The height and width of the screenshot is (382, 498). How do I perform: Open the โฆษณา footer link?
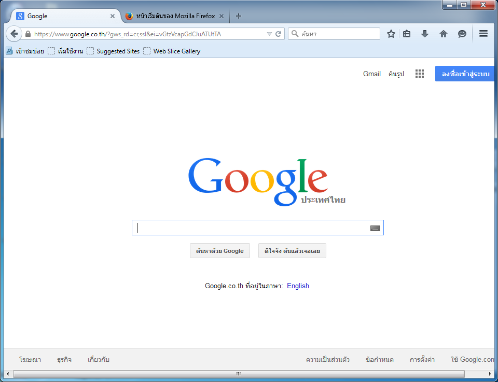point(30,360)
